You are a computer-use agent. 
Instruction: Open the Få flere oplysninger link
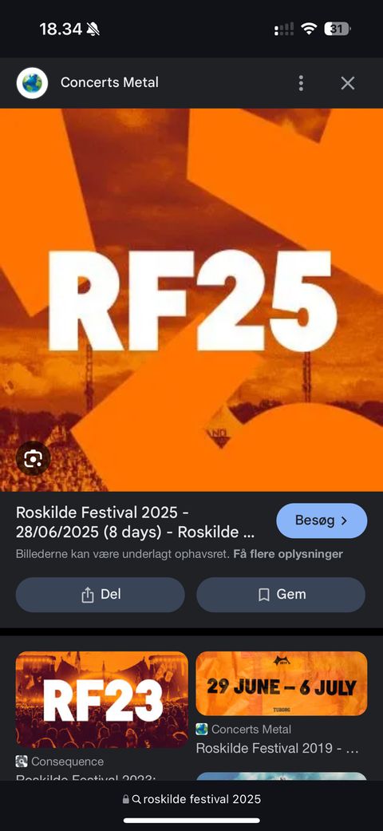click(x=287, y=554)
